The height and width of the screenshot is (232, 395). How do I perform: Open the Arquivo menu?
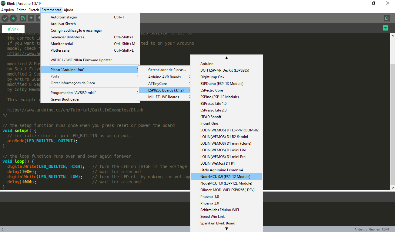click(8, 10)
